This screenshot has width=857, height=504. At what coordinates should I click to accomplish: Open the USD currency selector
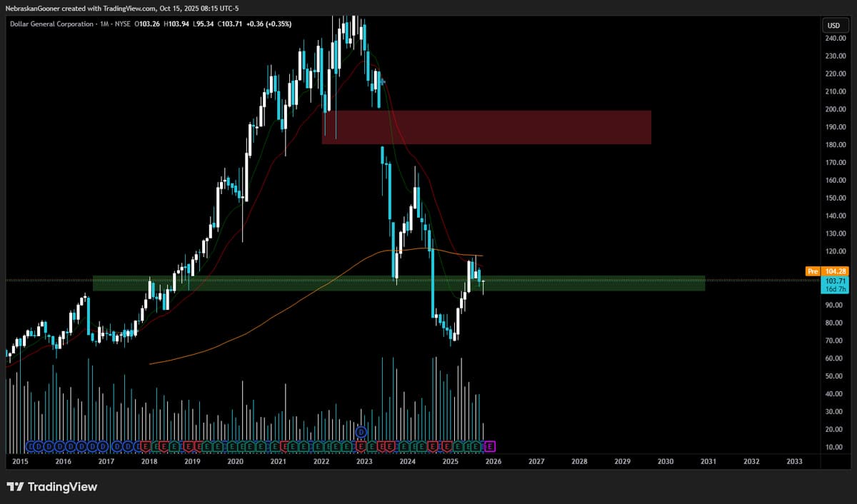coord(833,25)
